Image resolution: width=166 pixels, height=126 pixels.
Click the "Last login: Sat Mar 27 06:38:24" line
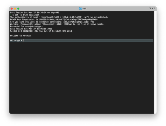(x=35, y=13)
